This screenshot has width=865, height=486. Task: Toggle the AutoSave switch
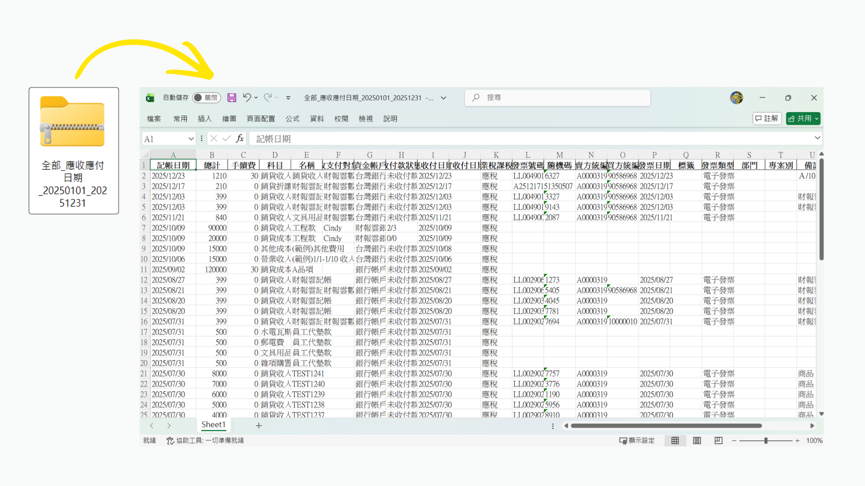(206, 98)
